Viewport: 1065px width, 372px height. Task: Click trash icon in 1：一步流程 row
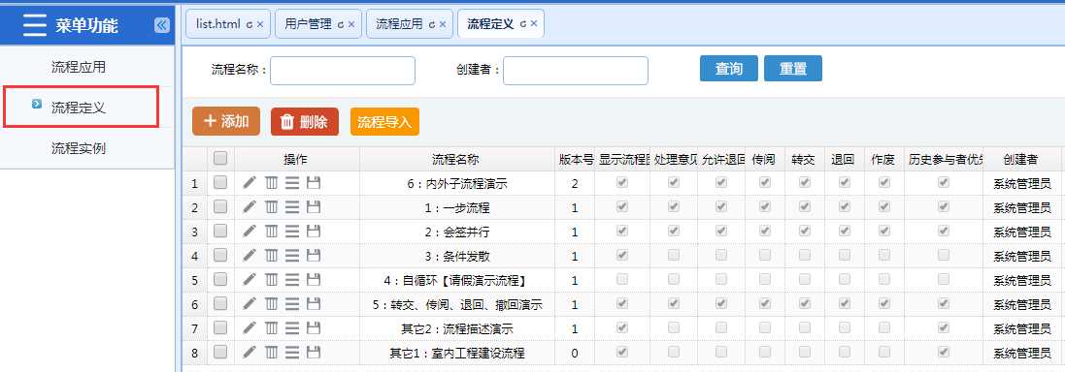271,207
